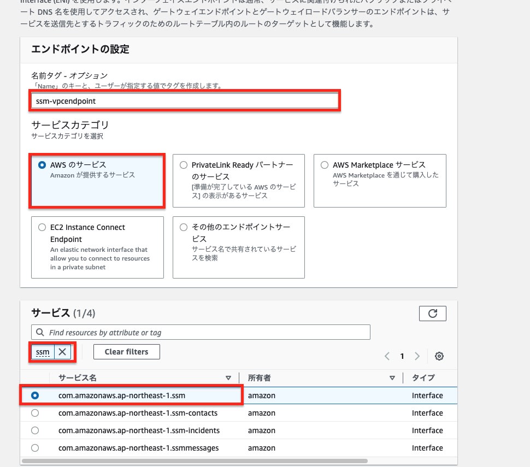Screen dimensions: 530x467
Task: Click page number 1
Action: (402, 356)
